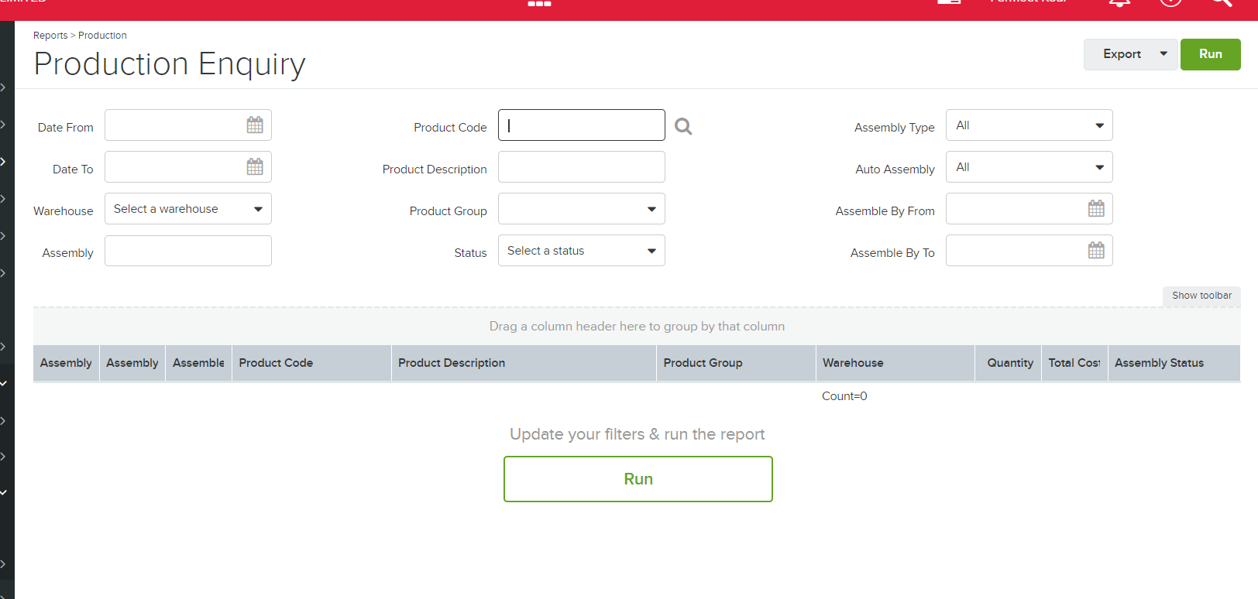Screen dimensions: 1258x599
Task: Click the Assembly text field
Action: [188, 251]
